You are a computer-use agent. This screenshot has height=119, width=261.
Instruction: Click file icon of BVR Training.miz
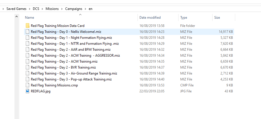[28, 67]
